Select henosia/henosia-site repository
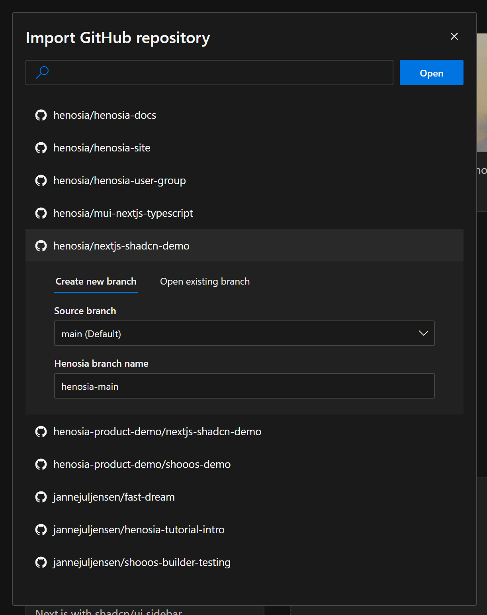 [x=244, y=148]
